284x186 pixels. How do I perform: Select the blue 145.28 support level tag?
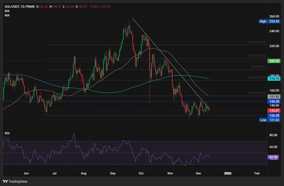point(274,101)
